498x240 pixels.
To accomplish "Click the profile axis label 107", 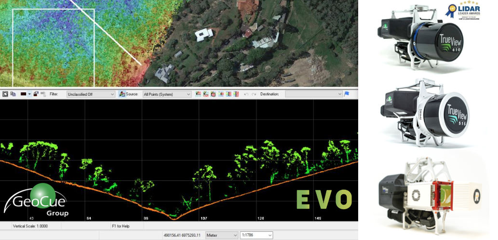I will tap(204, 218).
